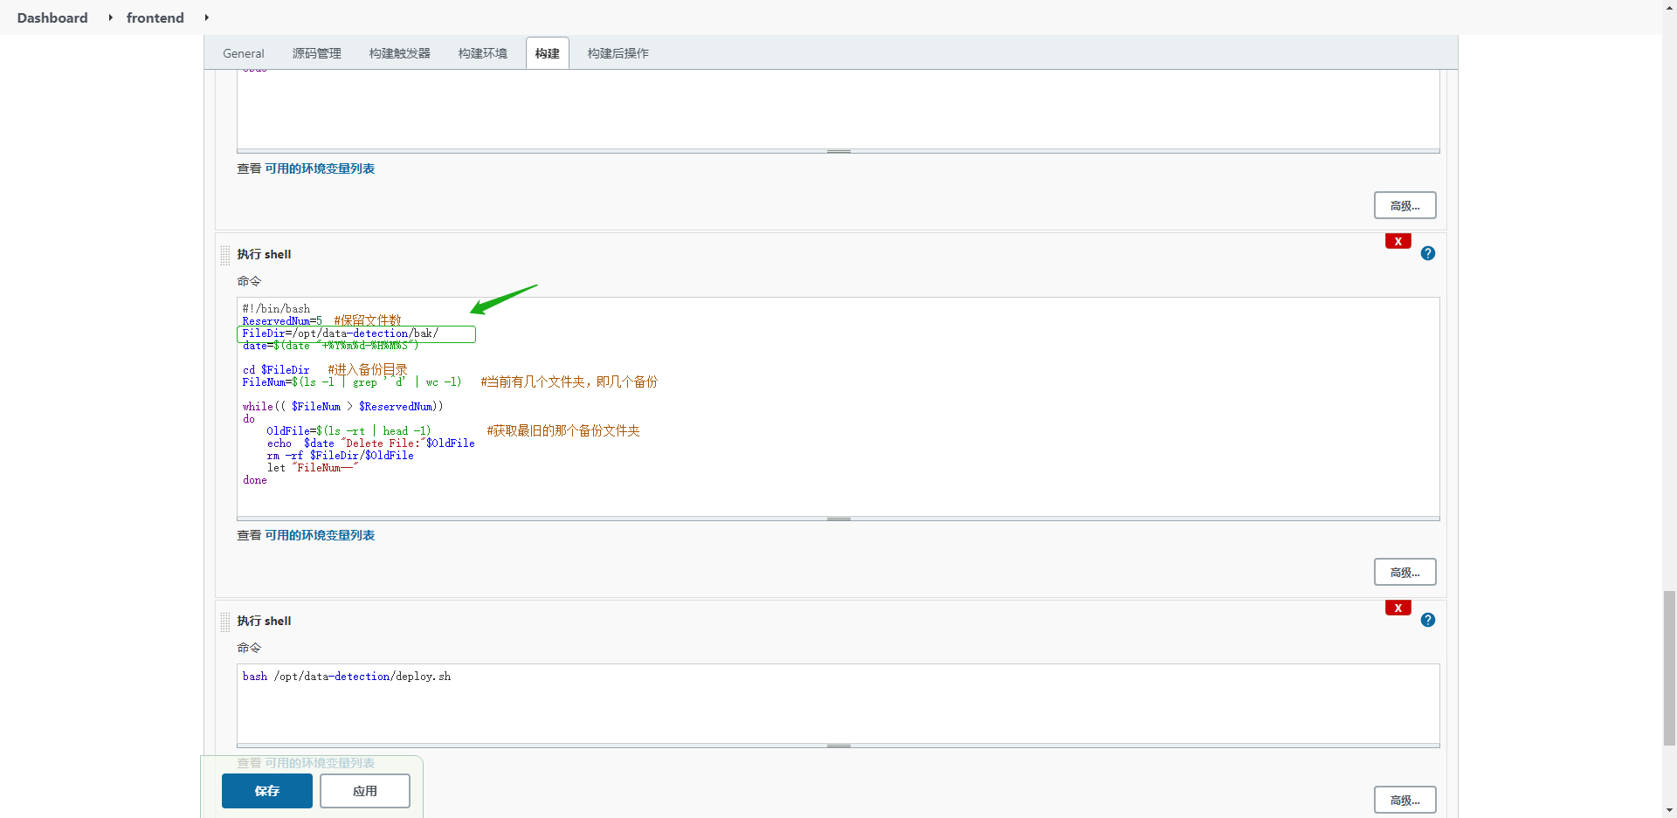Grab resize handle below the ReservedNum script textarea
Viewport: 1677px width, 818px height.
pos(838,519)
